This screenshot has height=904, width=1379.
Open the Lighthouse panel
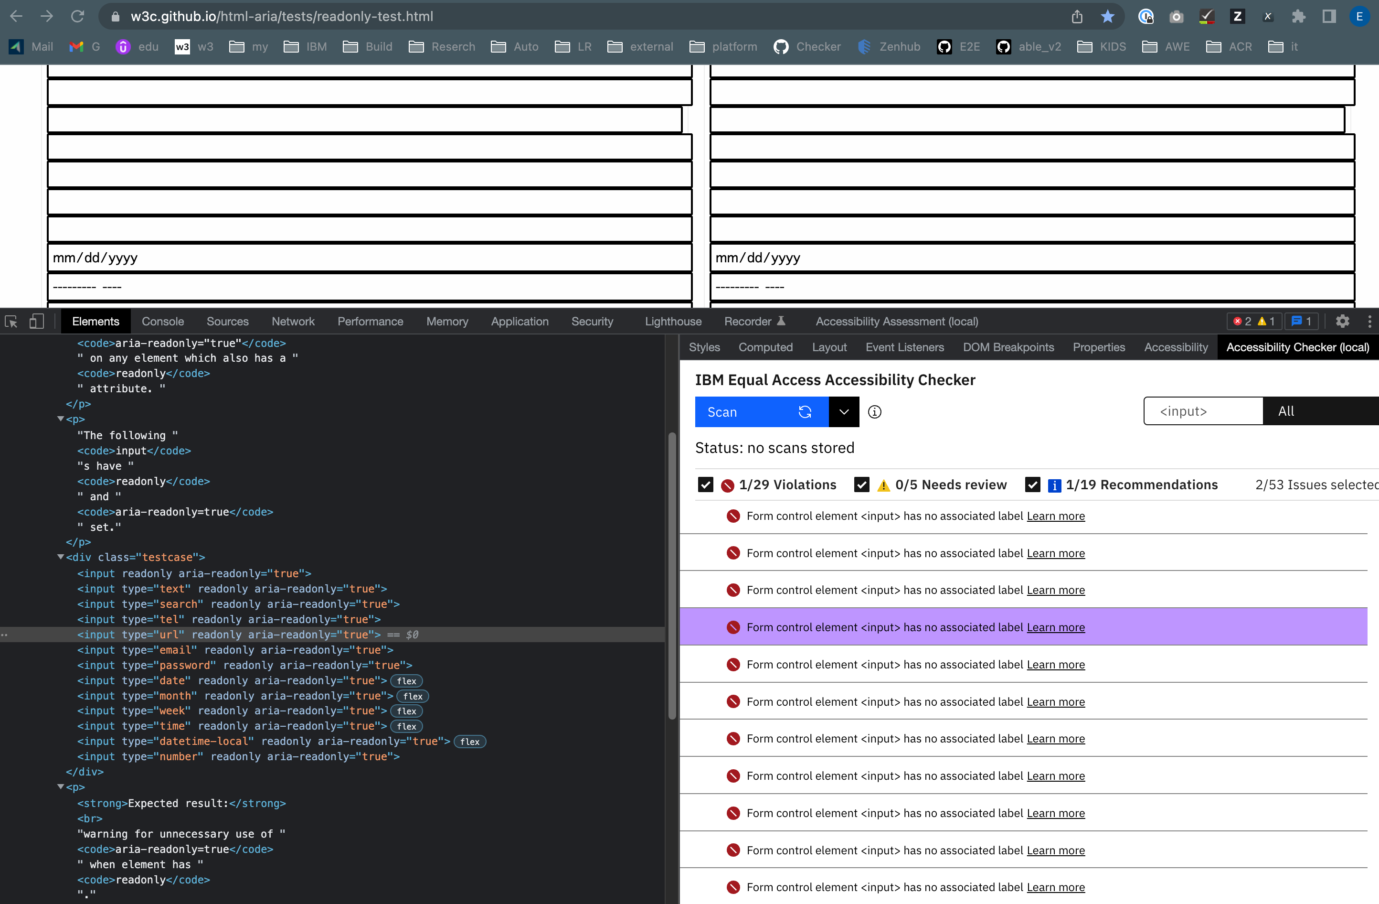(x=672, y=321)
